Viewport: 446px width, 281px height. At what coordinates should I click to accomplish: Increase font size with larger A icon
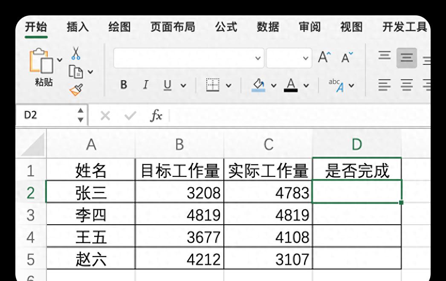tap(324, 57)
